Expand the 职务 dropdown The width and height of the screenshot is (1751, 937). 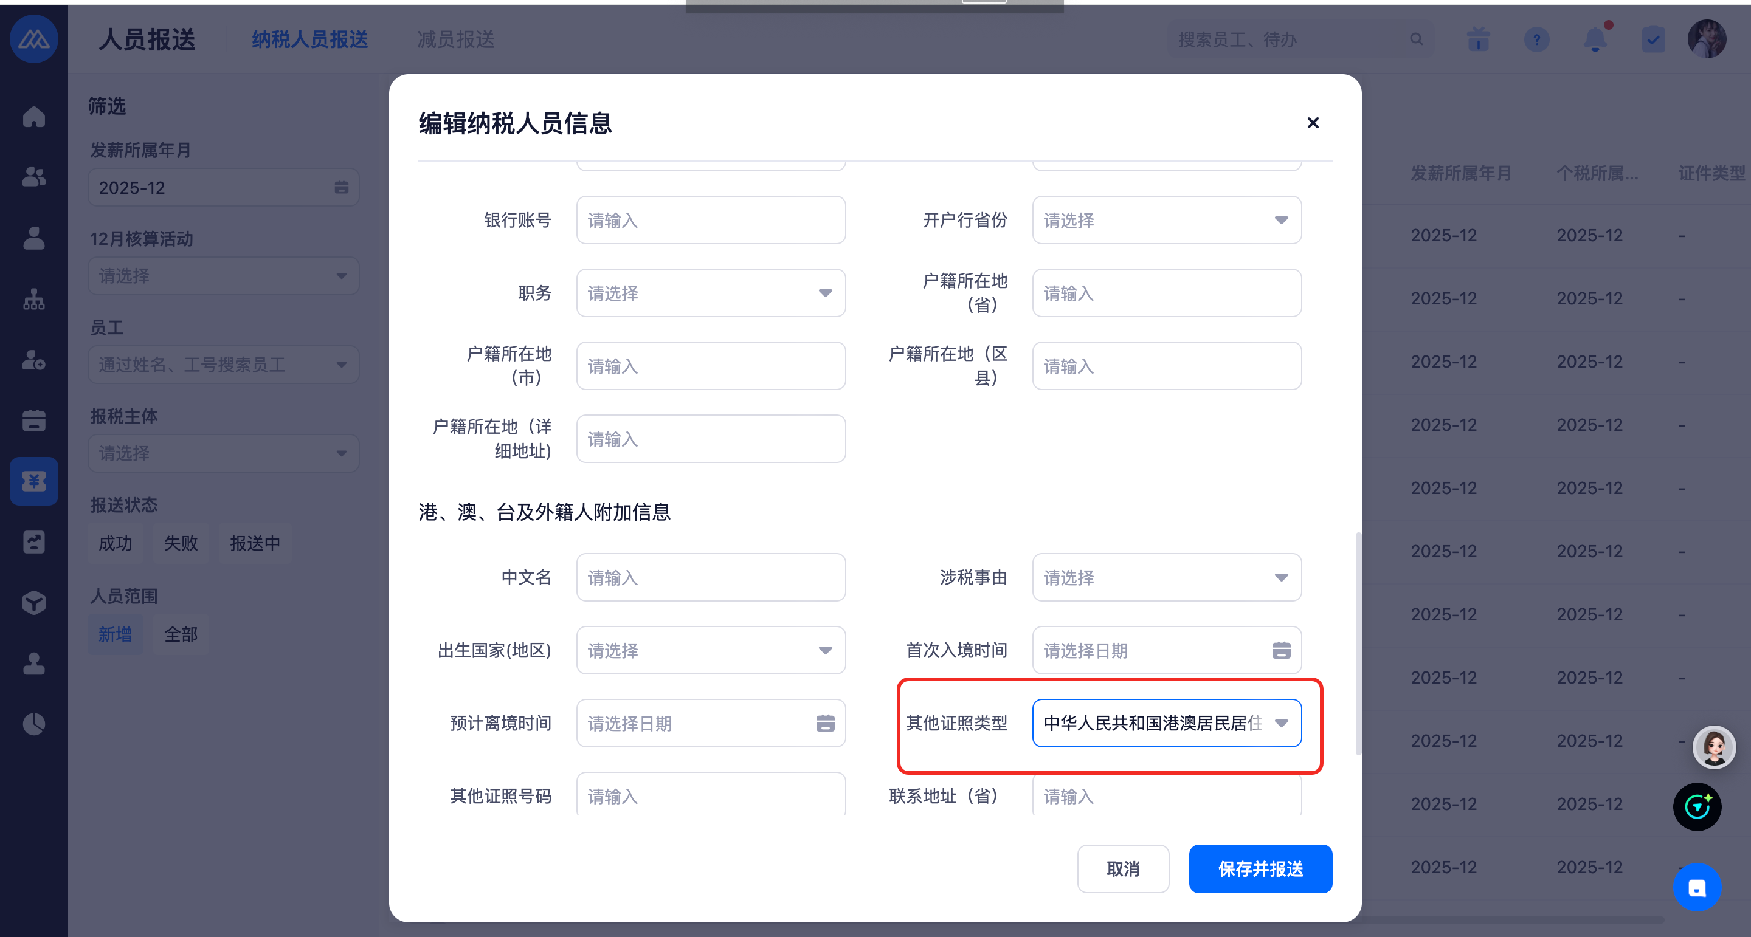tap(710, 293)
